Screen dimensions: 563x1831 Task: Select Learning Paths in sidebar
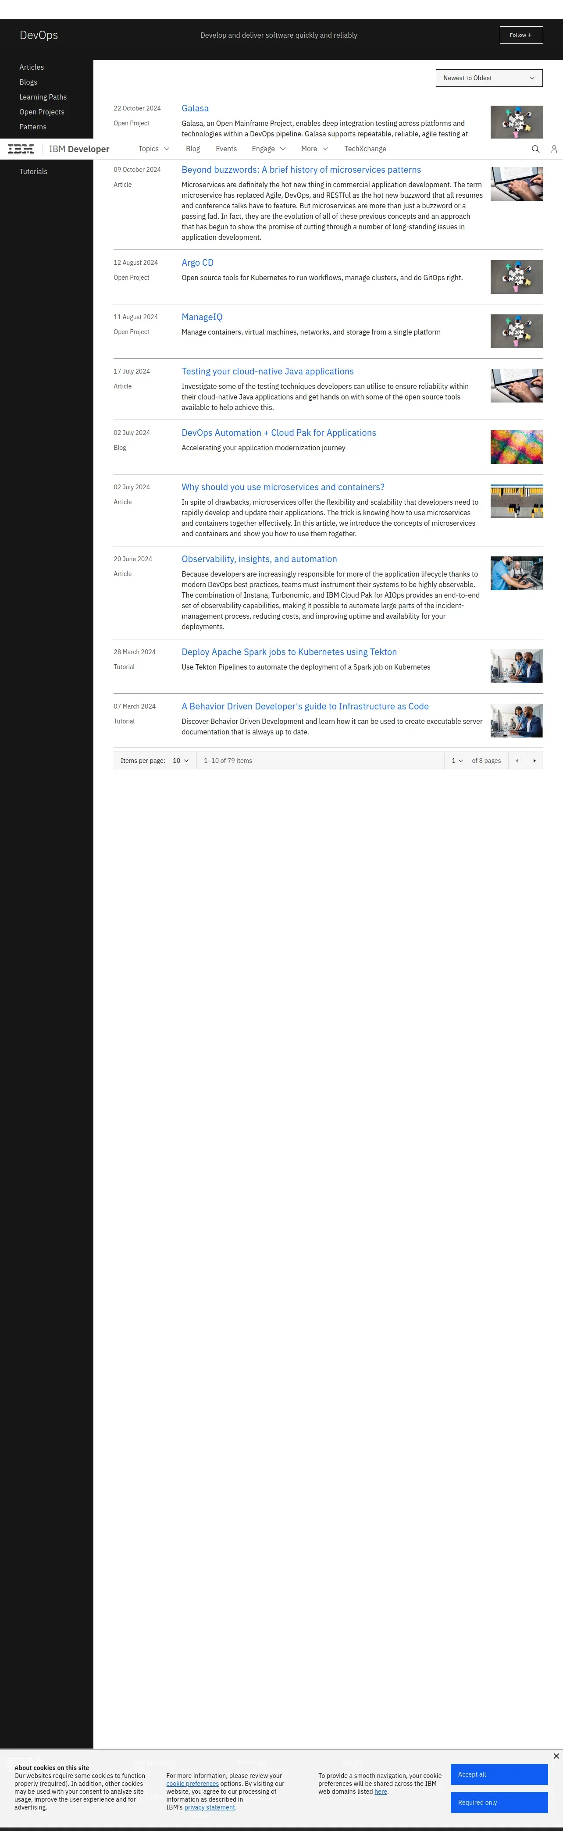point(43,97)
